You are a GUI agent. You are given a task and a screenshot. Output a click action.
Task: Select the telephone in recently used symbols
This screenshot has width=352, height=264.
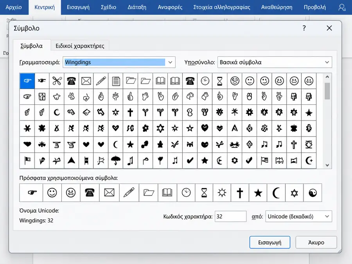coord(90,192)
